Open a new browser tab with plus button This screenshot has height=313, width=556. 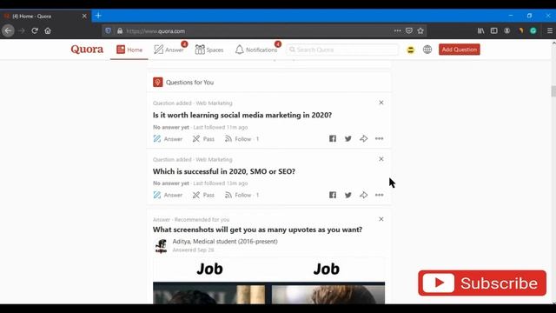98,16
